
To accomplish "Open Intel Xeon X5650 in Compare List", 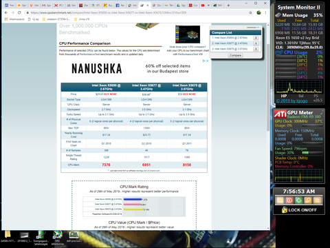I will point(231,38).
